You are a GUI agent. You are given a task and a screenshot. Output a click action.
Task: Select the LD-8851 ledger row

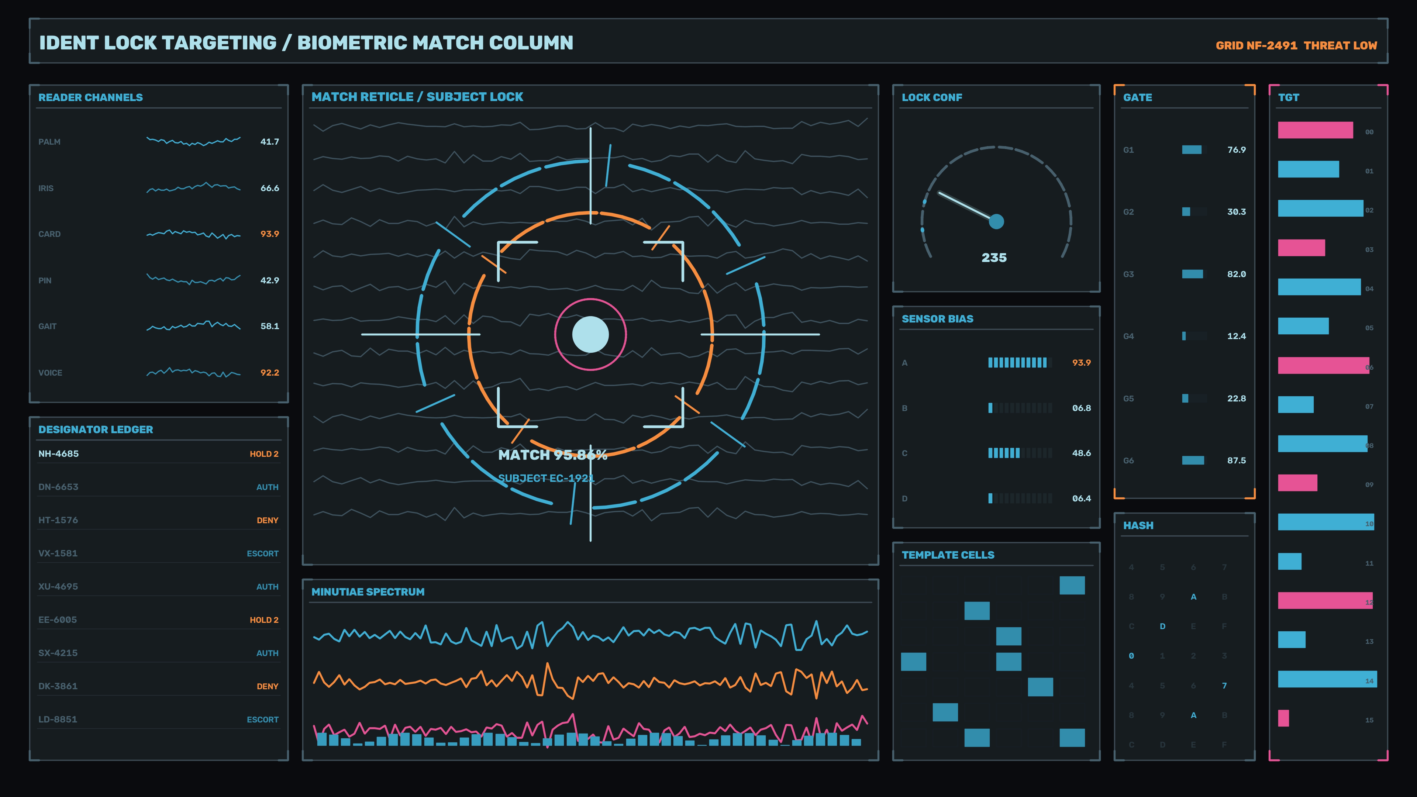[x=158, y=720]
